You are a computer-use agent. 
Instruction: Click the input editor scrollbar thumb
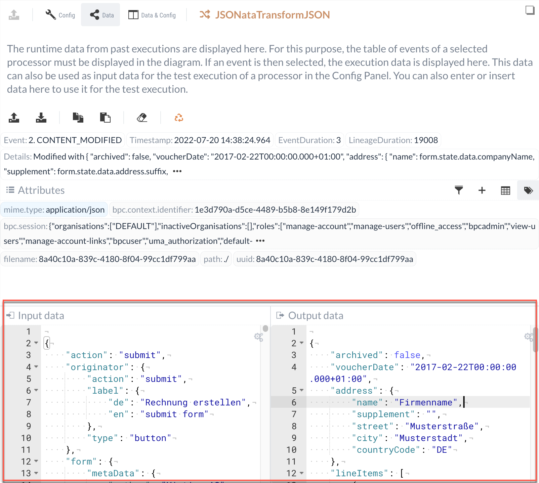point(265,328)
